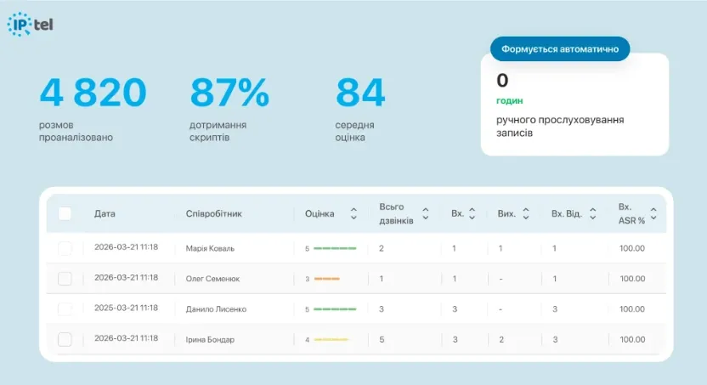The height and width of the screenshot is (385, 707).
Task: Sort by Оцінка column arrows
Action: [x=353, y=213]
